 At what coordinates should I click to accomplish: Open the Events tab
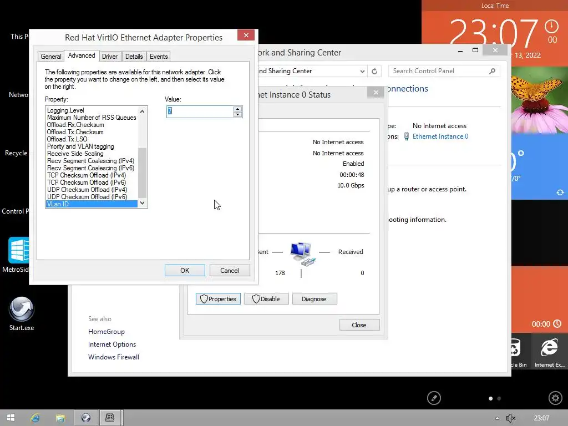159,57
